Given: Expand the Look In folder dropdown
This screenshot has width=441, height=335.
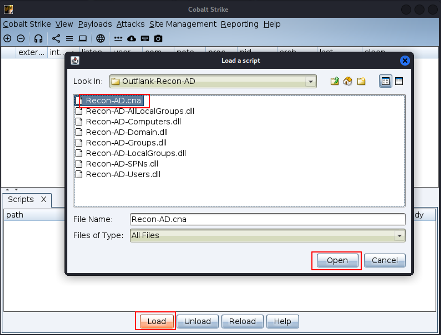Looking at the screenshot, I should coord(311,81).
